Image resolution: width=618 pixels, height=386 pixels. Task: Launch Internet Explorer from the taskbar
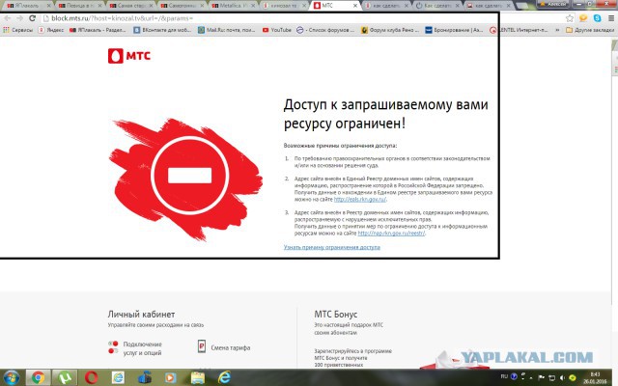pos(224,377)
